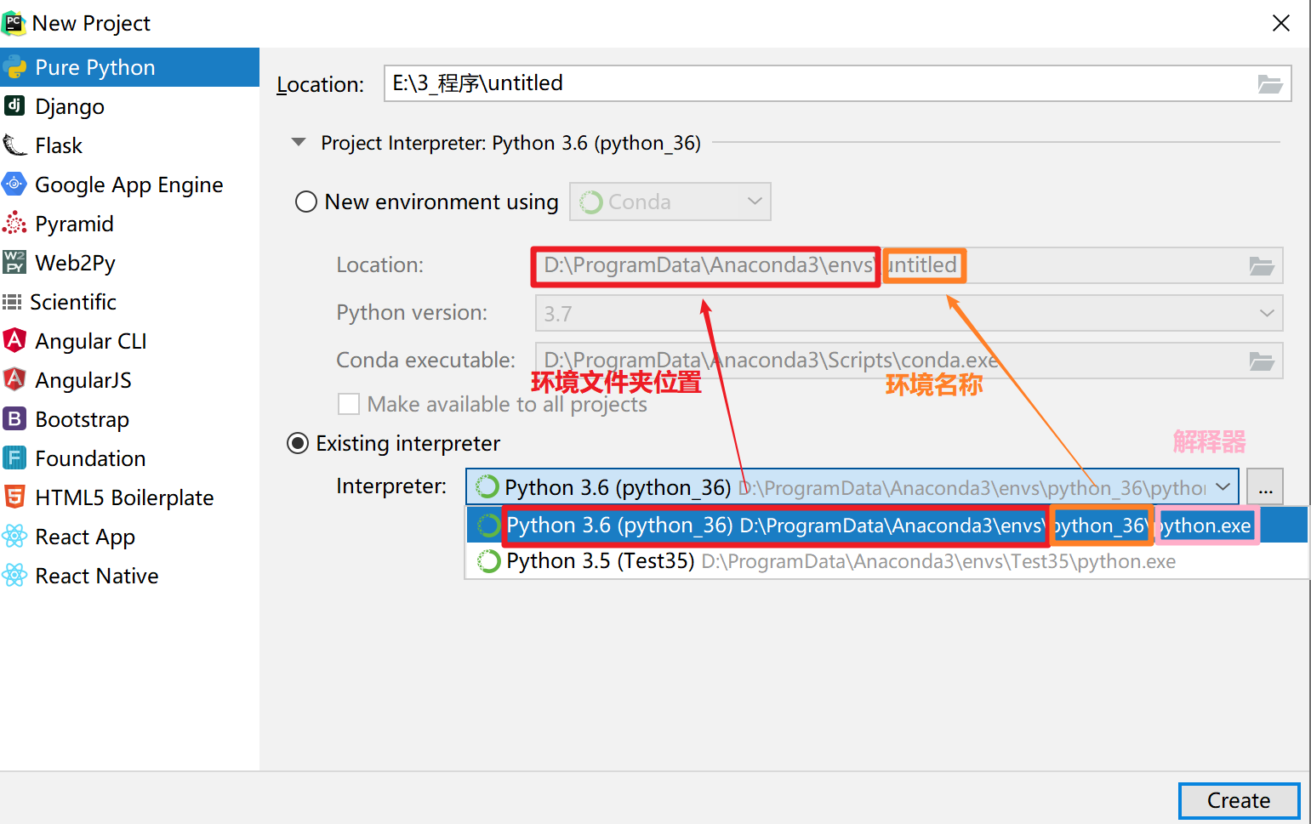Pick Google App Engine project type
Image resolution: width=1311 pixels, height=824 pixels.
(129, 185)
